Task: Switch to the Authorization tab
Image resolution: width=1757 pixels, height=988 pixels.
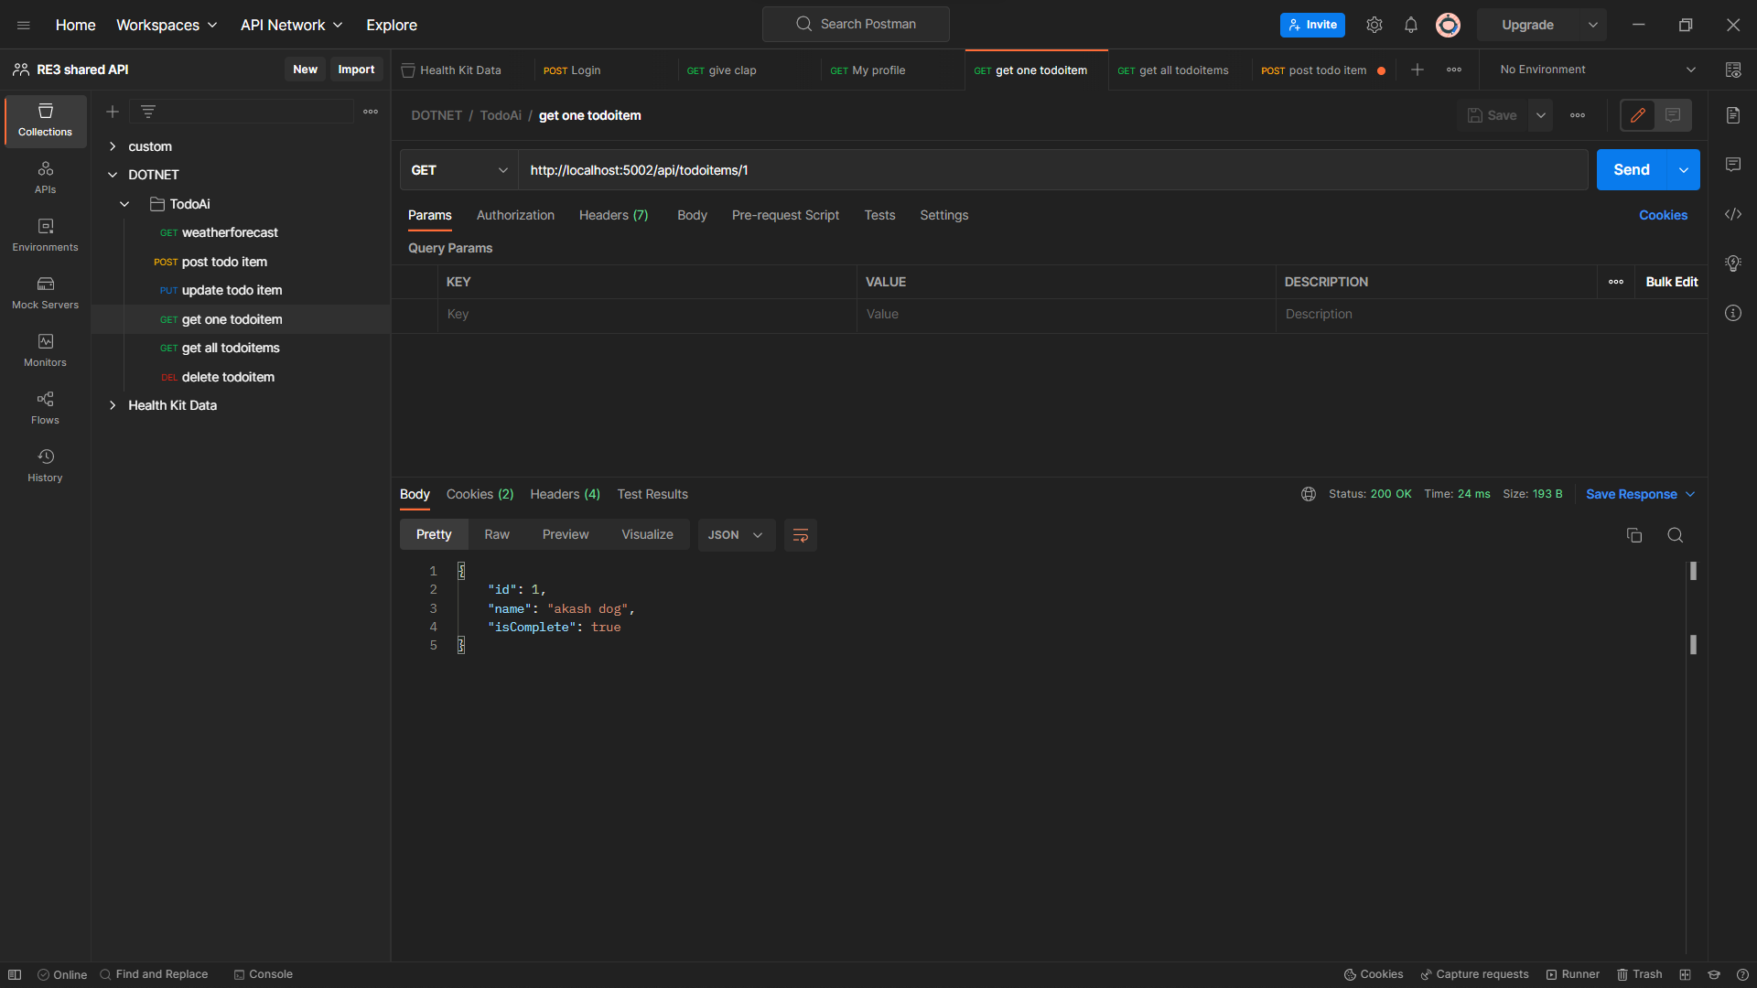Action: tap(515, 215)
